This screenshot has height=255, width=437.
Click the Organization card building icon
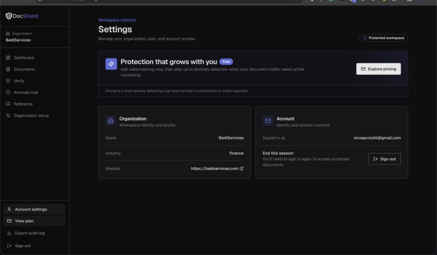[x=111, y=121]
